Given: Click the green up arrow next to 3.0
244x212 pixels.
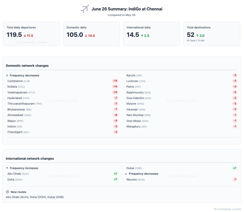Looking at the screenshot, I should click(197, 36).
